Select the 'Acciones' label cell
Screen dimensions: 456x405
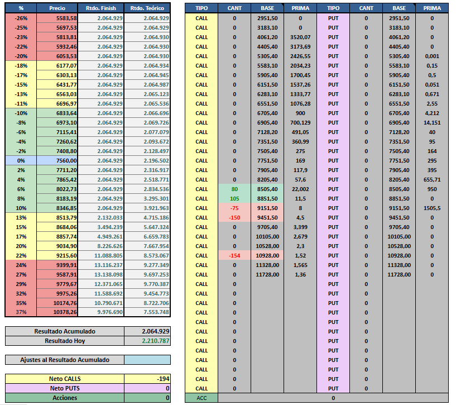click(x=65, y=398)
